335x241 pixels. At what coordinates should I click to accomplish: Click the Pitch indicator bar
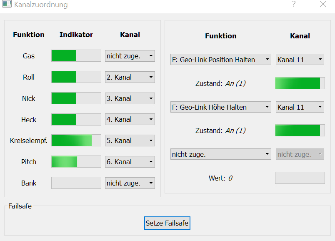point(76,162)
